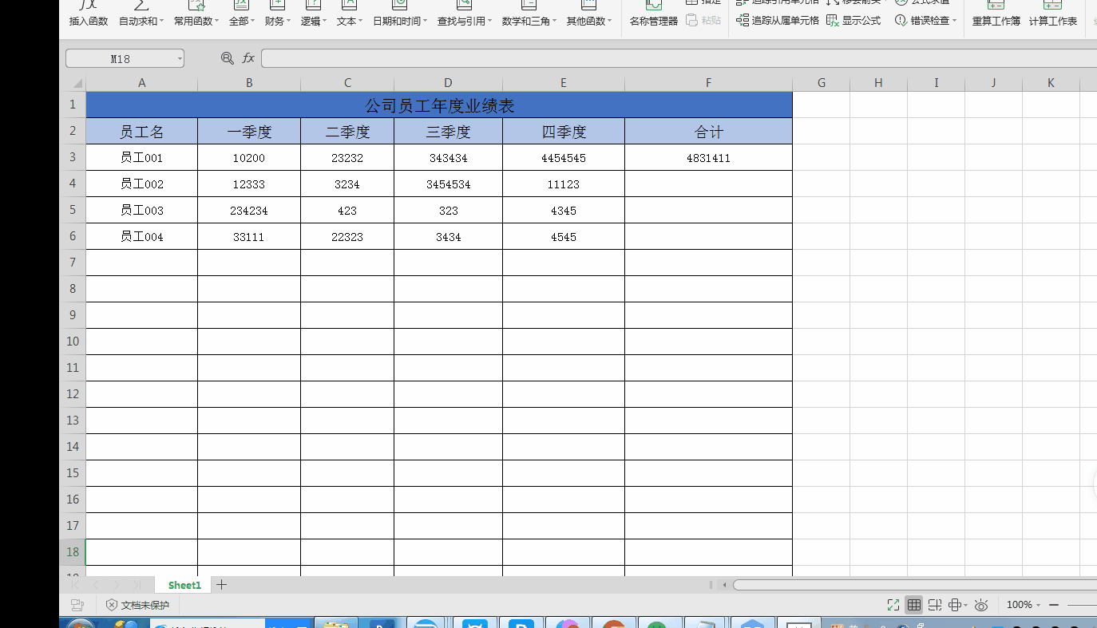Image resolution: width=1097 pixels, height=628 pixels.
Task: Click the horizontal scrollbar left arrow
Action: (724, 585)
